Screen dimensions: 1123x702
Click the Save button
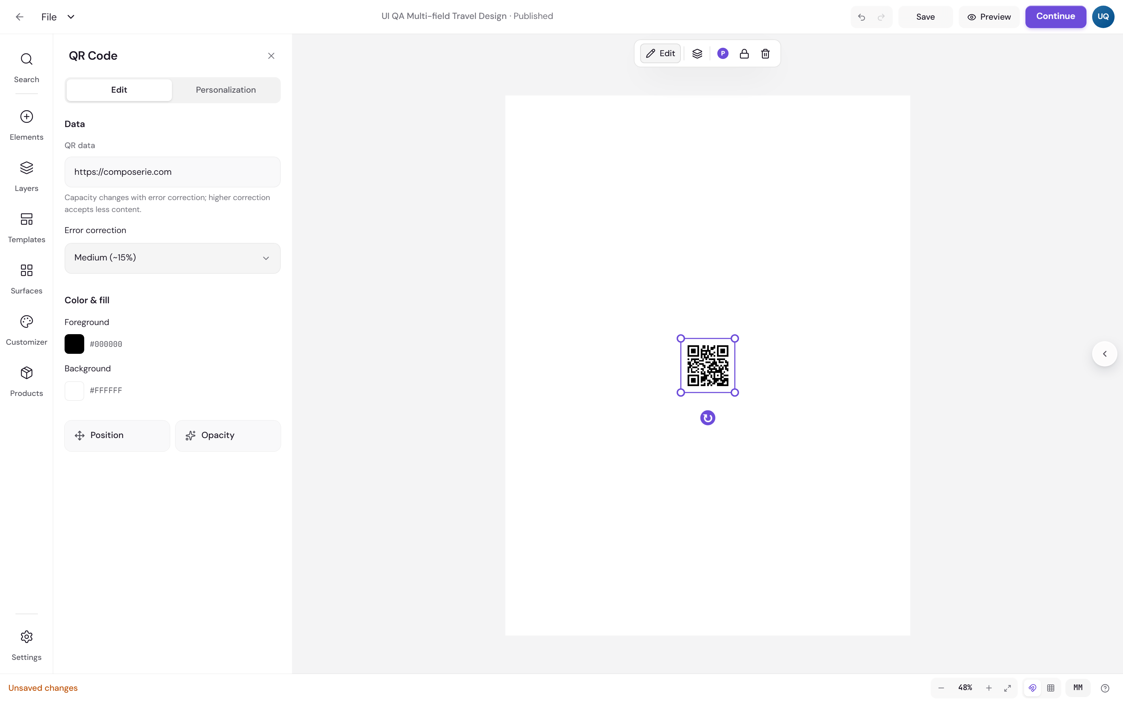point(925,17)
